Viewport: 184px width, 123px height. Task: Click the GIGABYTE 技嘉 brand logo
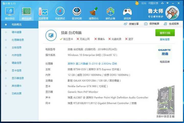(x=165, y=52)
